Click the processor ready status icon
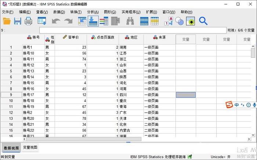The height and width of the screenshot is (160, 257). [190, 157]
